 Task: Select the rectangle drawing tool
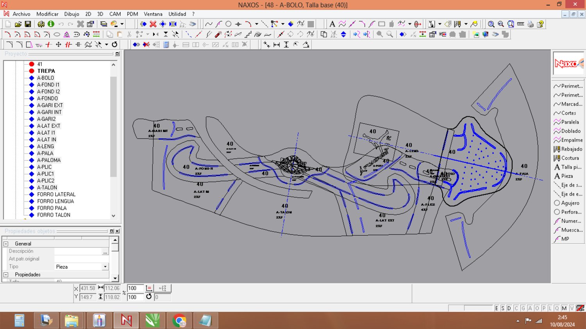[382, 24]
